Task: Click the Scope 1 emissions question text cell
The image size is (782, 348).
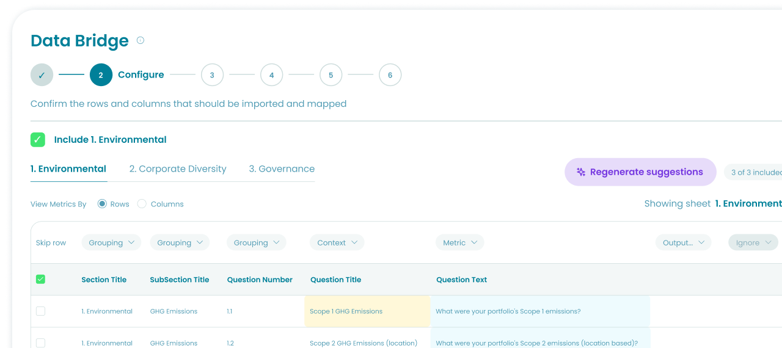Action: [540, 311]
